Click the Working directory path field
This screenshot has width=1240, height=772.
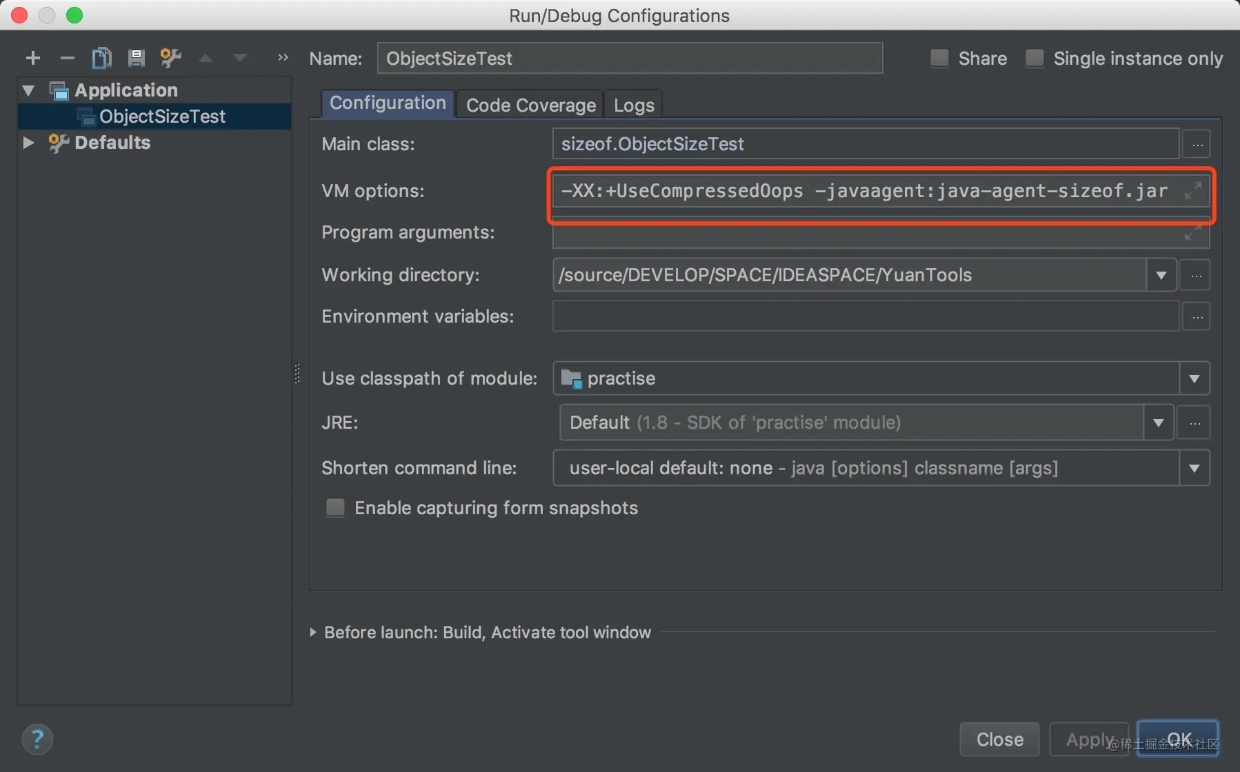click(x=850, y=275)
